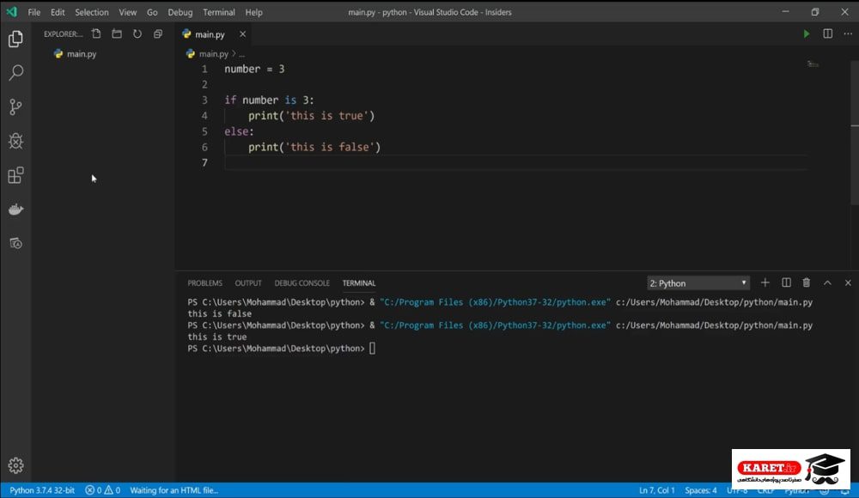The height and width of the screenshot is (498, 859).
Task: Open the Debug view bug icon
Action: [15, 142]
